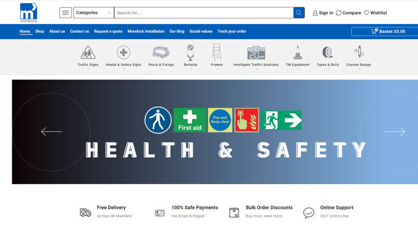Viewport: 418px width, 235px height.
Task: Open Request a quote page
Action: 108,31
